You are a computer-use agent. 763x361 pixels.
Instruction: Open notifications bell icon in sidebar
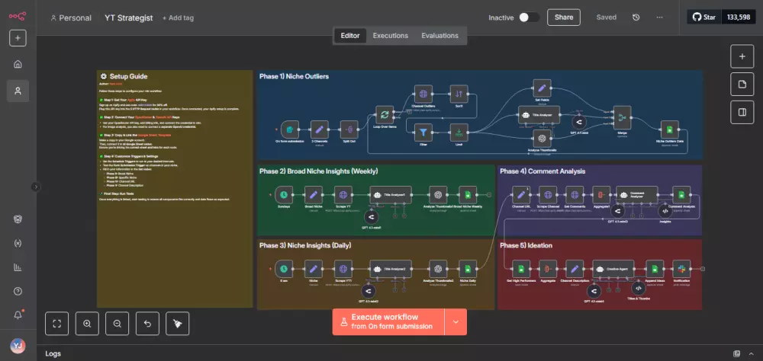pyautogui.click(x=18, y=315)
